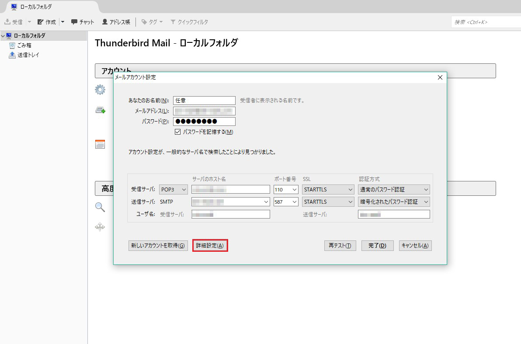Click the 完了 button
This screenshot has width=521, height=344.
tap(378, 246)
